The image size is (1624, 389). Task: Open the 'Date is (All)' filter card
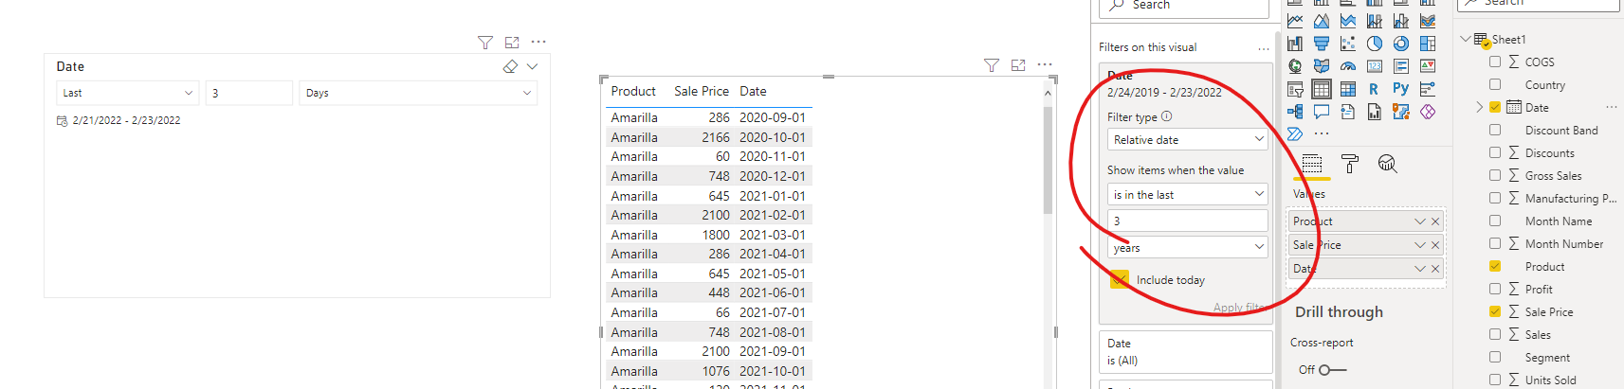click(1186, 352)
